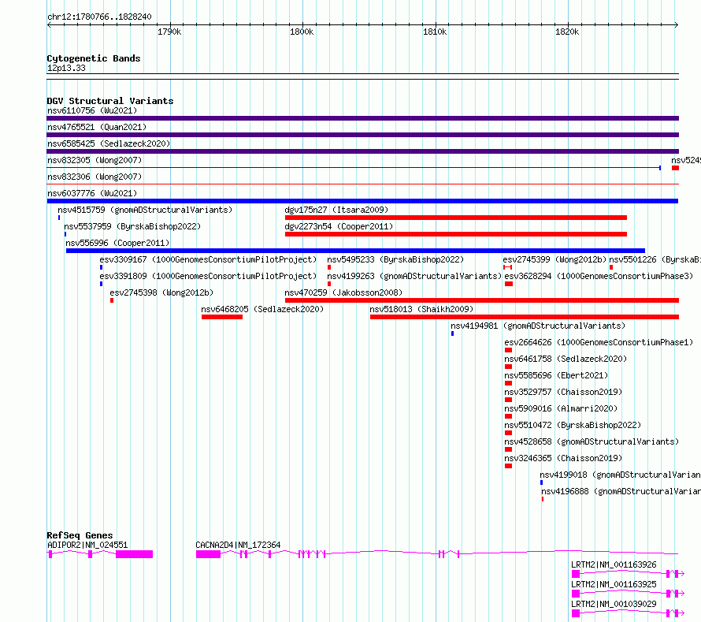
Task: Select dgv175n27 (Itsara2009) red bar
Action: coord(456,218)
